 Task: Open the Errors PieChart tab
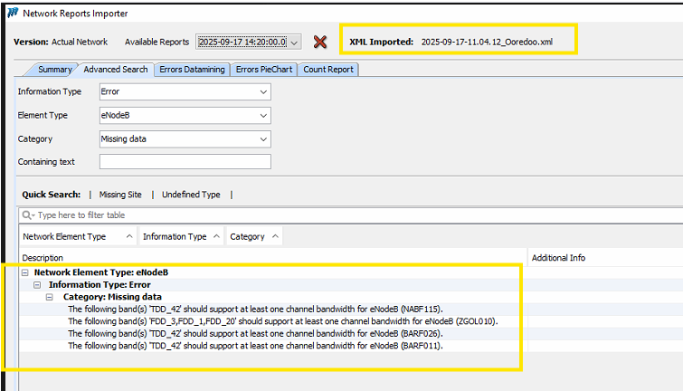tap(264, 69)
